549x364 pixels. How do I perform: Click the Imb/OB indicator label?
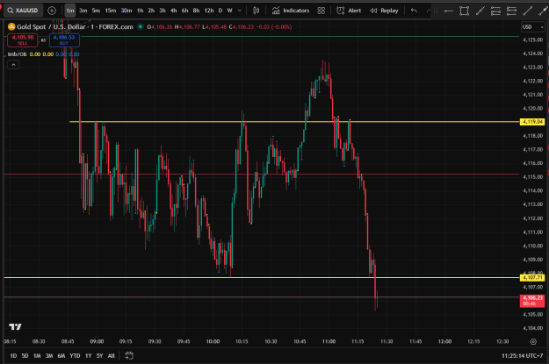pyautogui.click(x=18, y=54)
